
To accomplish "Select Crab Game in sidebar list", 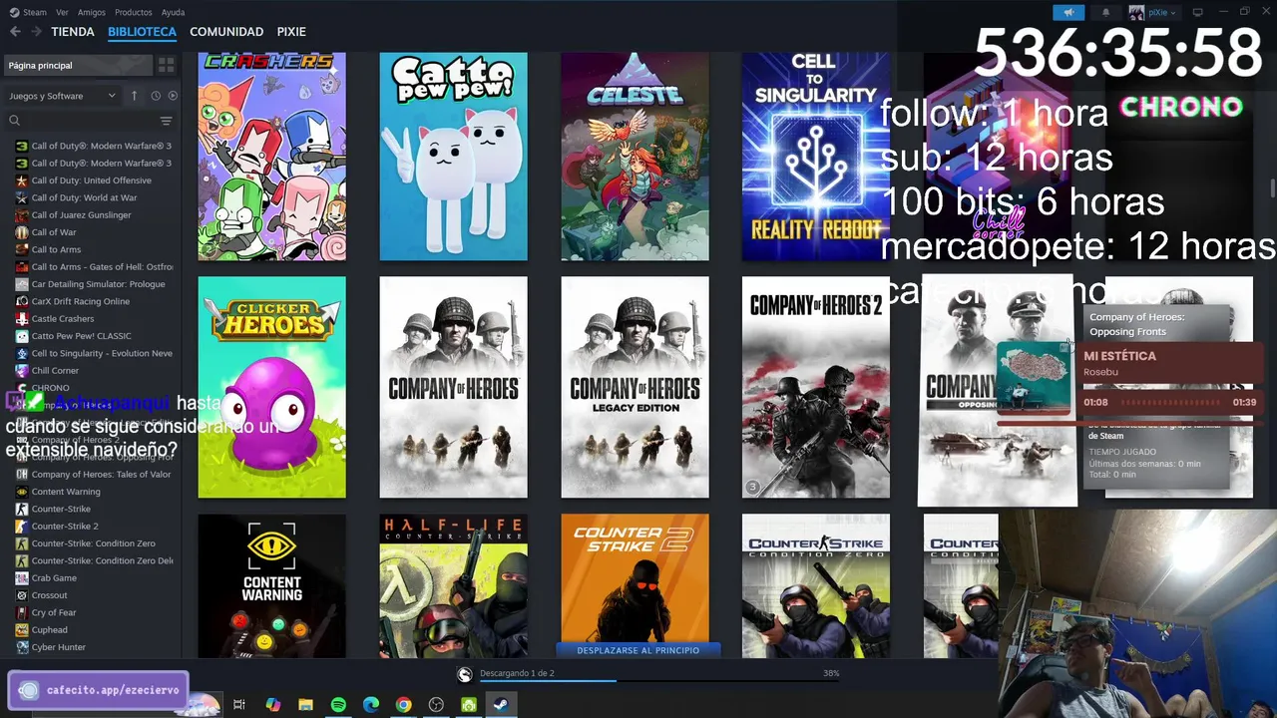I will coord(54,577).
